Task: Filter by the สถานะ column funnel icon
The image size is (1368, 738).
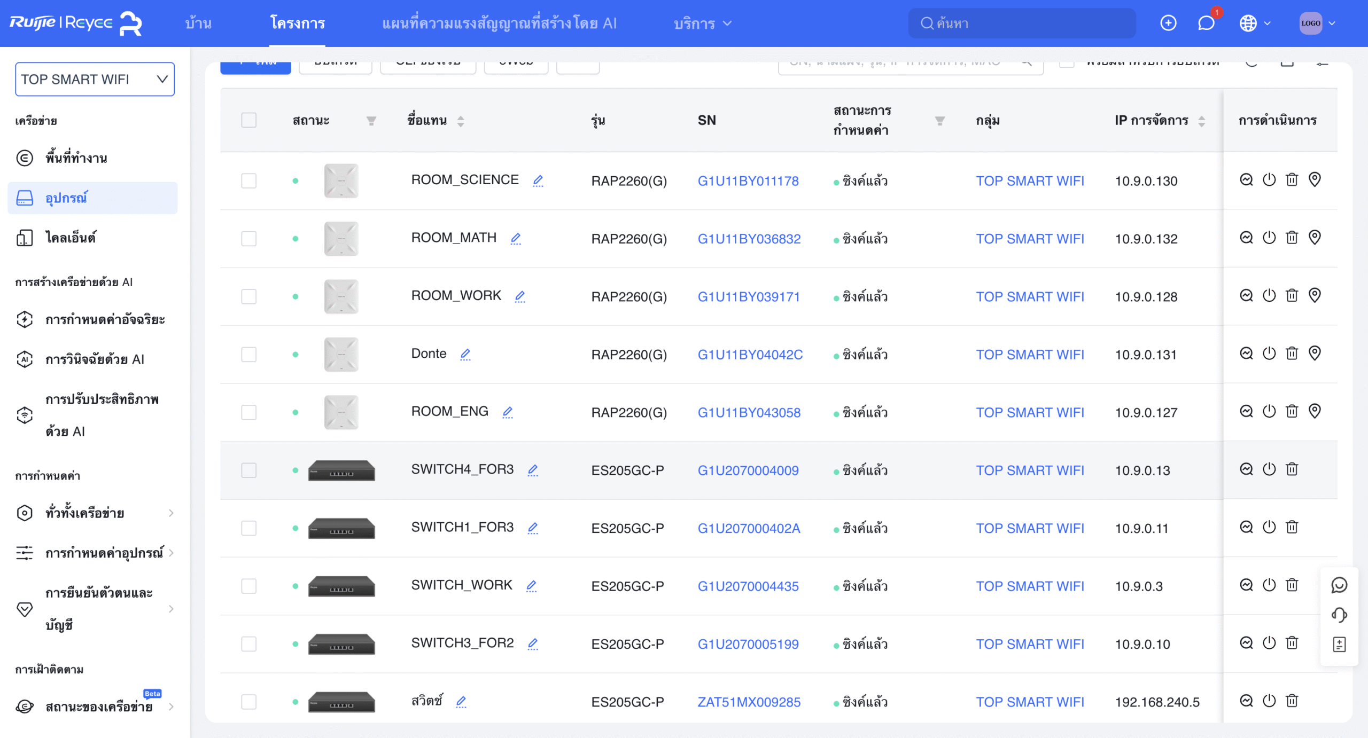Action: (x=371, y=121)
